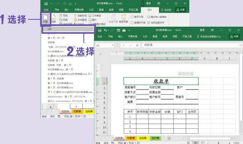Expand the undo history dropdown arrow
The height and width of the screenshot is (144, 243).
pyautogui.click(x=108, y=30)
